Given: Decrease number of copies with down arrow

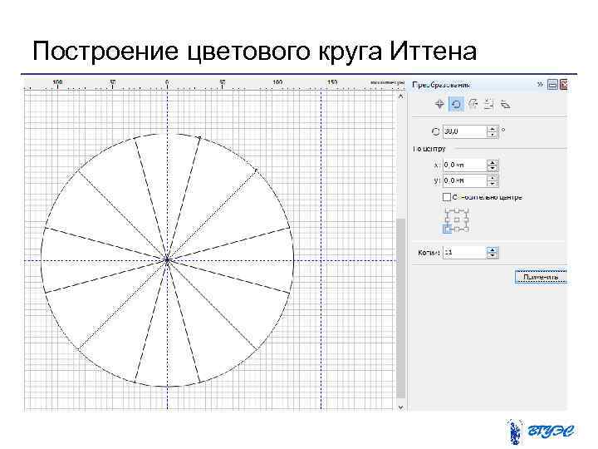Looking at the screenshot, I should click(x=493, y=256).
